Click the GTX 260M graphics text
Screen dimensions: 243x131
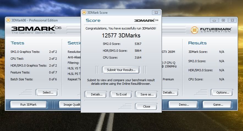click(x=168, y=52)
